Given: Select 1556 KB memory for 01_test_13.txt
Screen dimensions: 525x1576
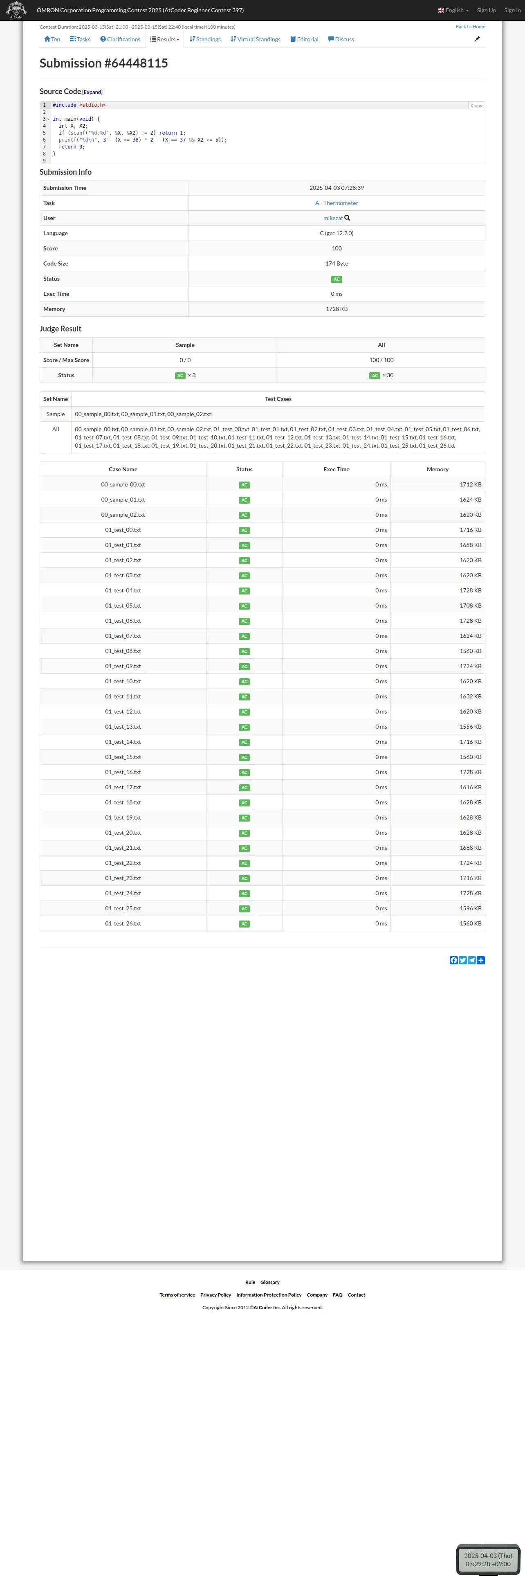Looking at the screenshot, I should [471, 727].
